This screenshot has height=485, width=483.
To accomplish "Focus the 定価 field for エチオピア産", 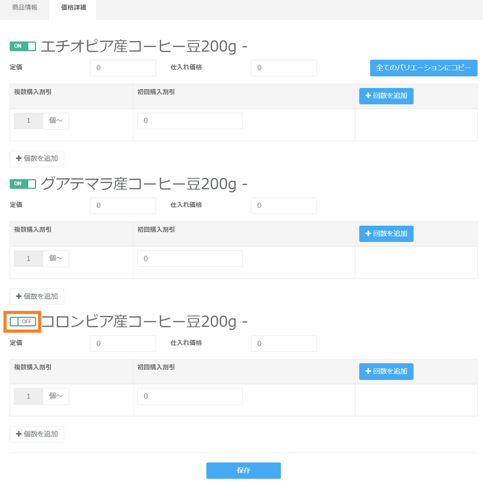I will click(x=123, y=68).
